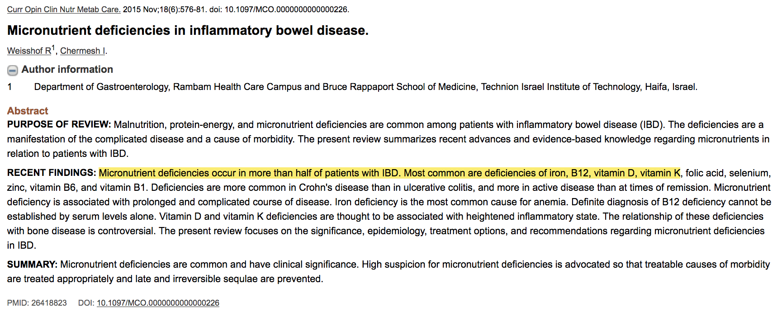Click the Author information heading
Screen dimensions: 777x312
[67, 70]
